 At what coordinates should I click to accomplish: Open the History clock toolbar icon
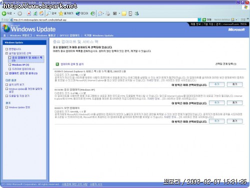click(x=93, y=13)
